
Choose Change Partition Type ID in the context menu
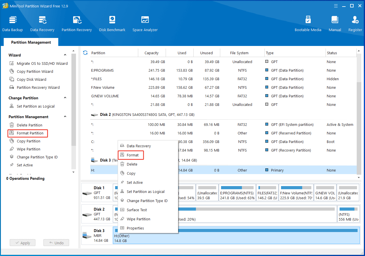(x=148, y=201)
